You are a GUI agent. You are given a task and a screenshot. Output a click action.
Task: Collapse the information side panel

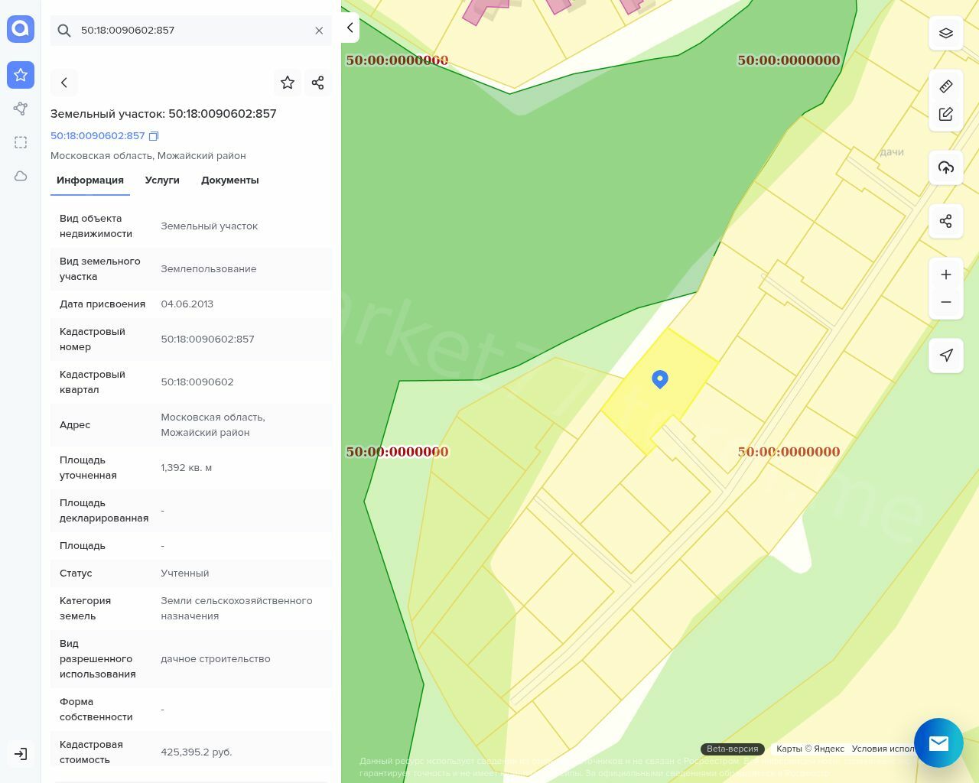click(350, 28)
